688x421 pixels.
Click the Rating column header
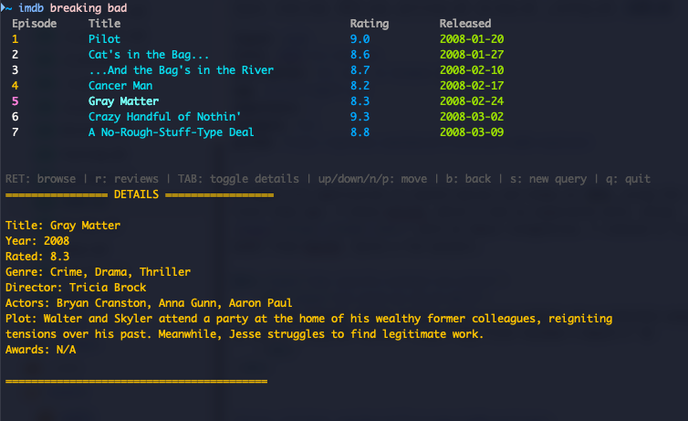370,24
